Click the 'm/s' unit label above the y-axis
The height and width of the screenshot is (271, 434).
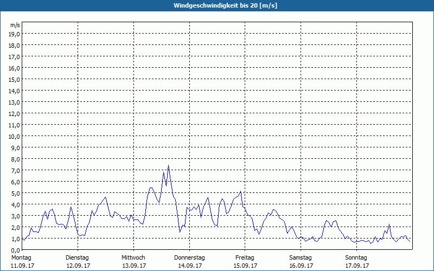pyautogui.click(x=15, y=25)
